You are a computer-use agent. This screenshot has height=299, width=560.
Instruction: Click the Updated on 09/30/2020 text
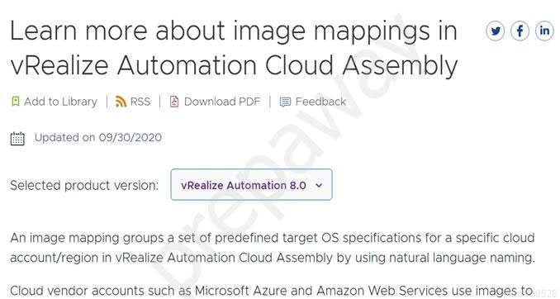point(97,138)
